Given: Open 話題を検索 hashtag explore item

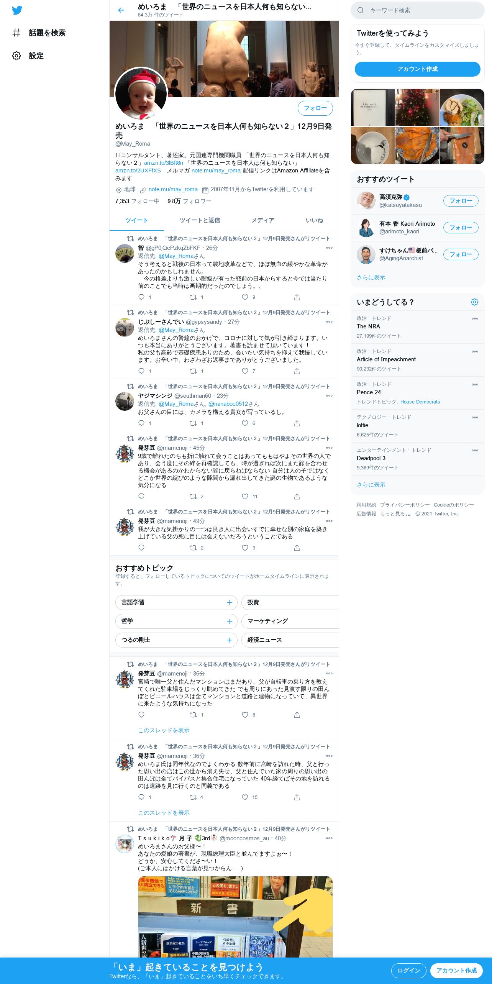Looking at the screenshot, I should 39,33.
